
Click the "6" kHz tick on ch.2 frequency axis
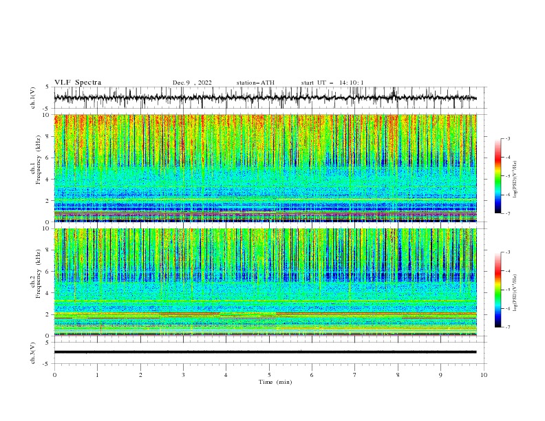47,271
